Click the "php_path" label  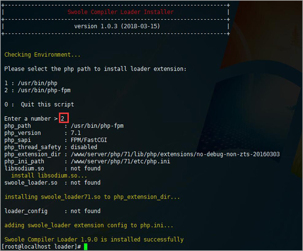pos(18,126)
